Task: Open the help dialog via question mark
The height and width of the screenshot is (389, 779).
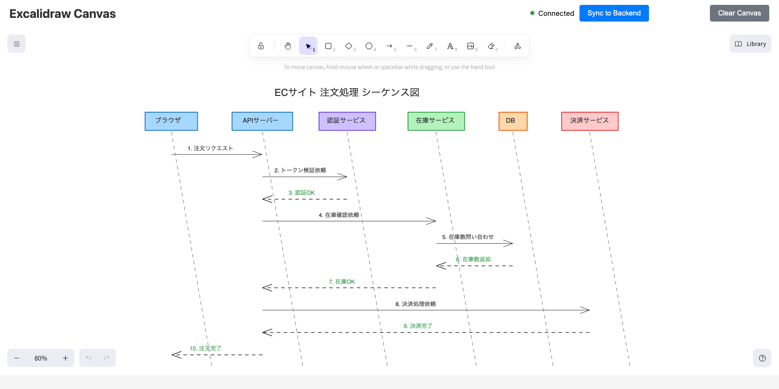Action: (762, 358)
